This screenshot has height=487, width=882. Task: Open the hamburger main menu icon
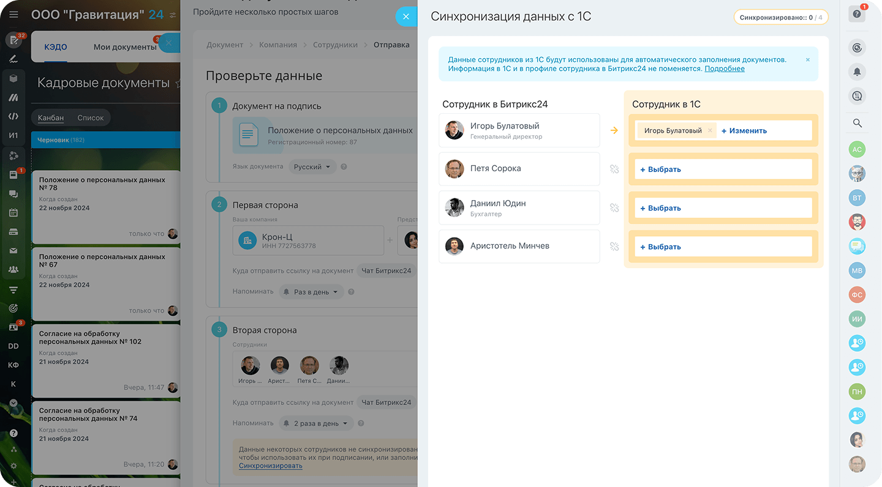pos(13,15)
